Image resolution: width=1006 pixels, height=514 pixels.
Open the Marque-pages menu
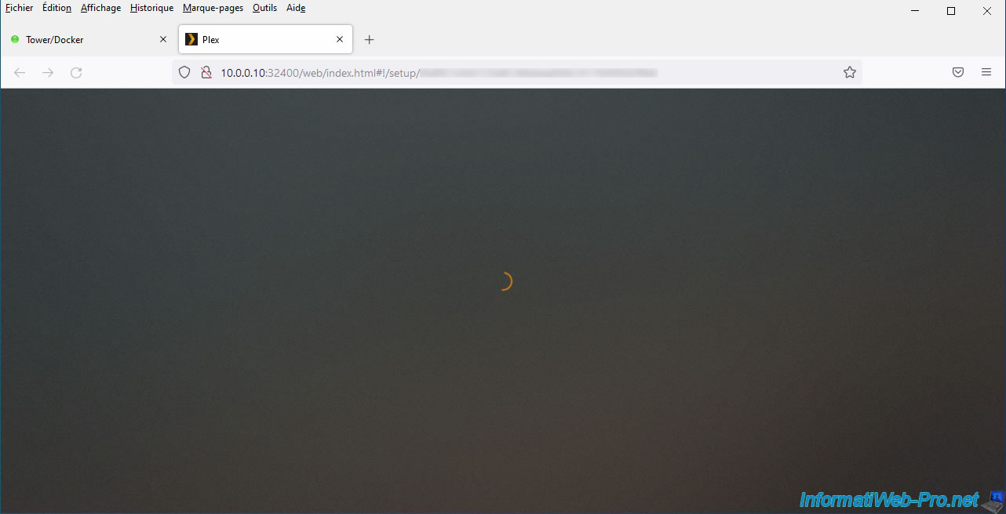click(x=213, y=8)
